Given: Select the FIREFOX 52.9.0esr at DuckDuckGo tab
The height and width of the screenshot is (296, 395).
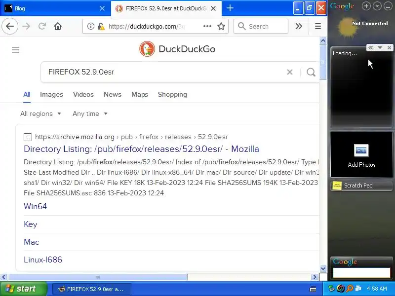Looking at the screenshot, I should [x=166, y=8].
